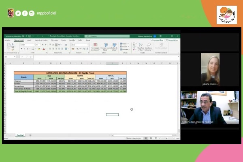Open the Arquivo tab
243x162 pixels.
coord(7,40)
